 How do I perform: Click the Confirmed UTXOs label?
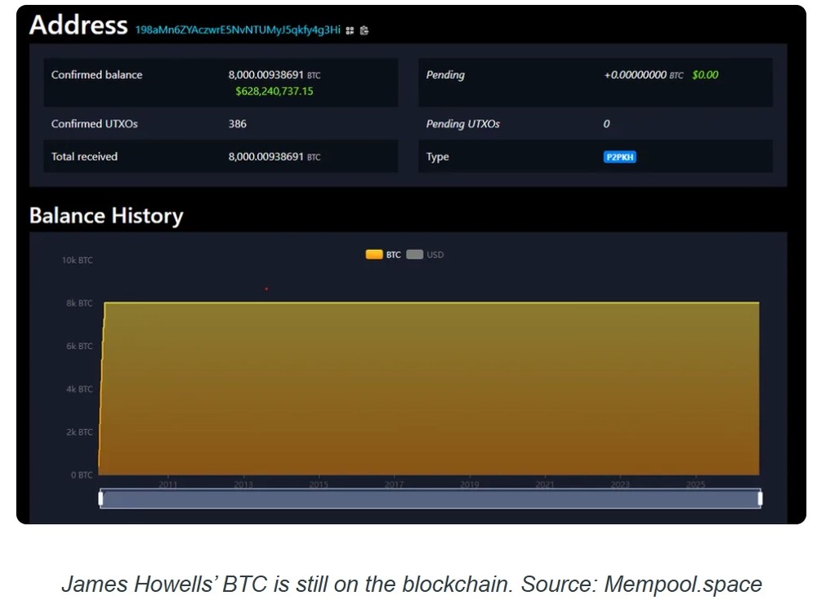pyautogui.click(x=94, y=124)
